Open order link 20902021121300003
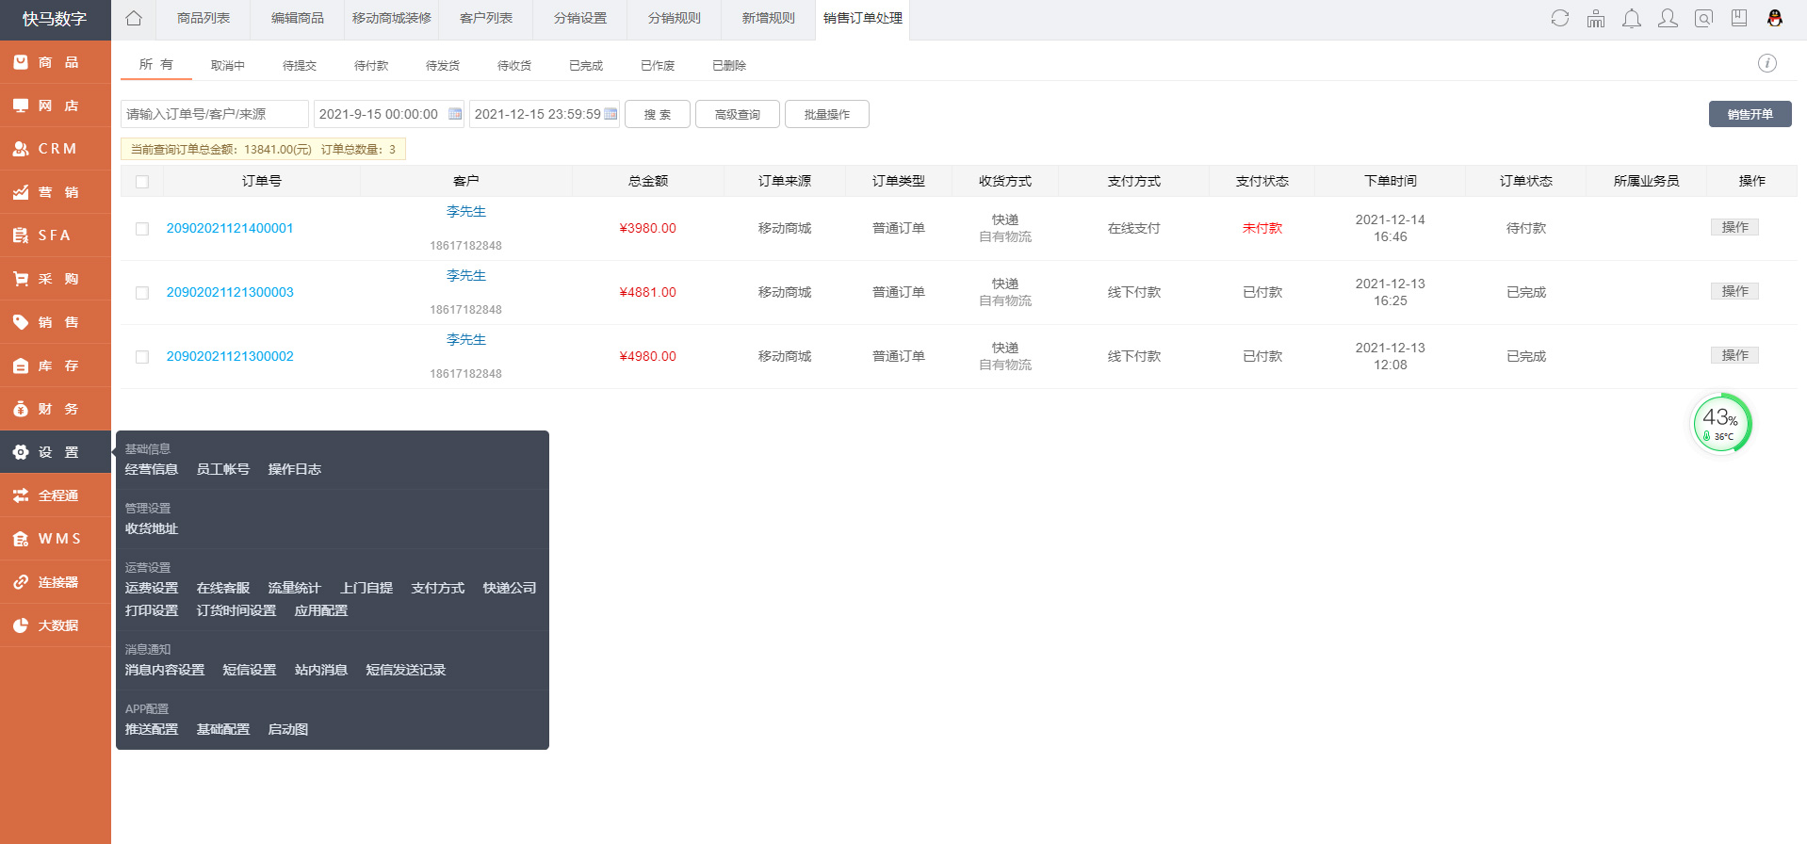Viewport: 1807px width, 844px height. (230, 292)
